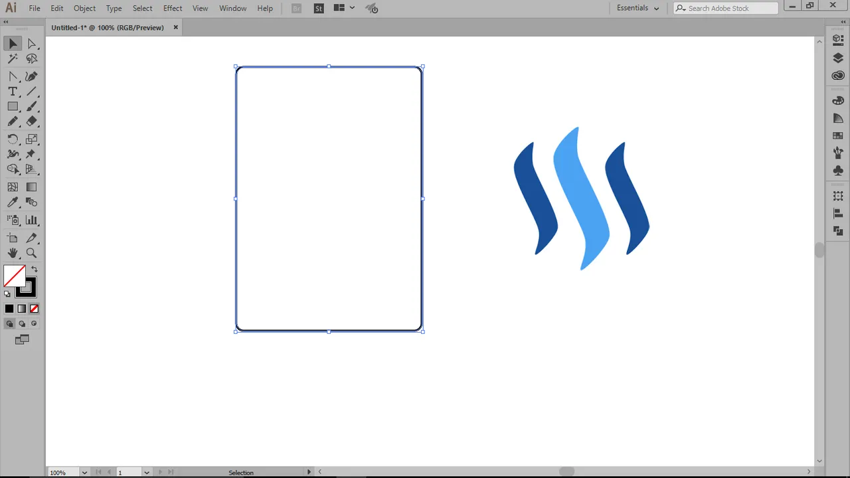The image size is (850, 478).
Task: Enable Draw Normal mode
Action: pyautogui.click(x=9, y=324)
